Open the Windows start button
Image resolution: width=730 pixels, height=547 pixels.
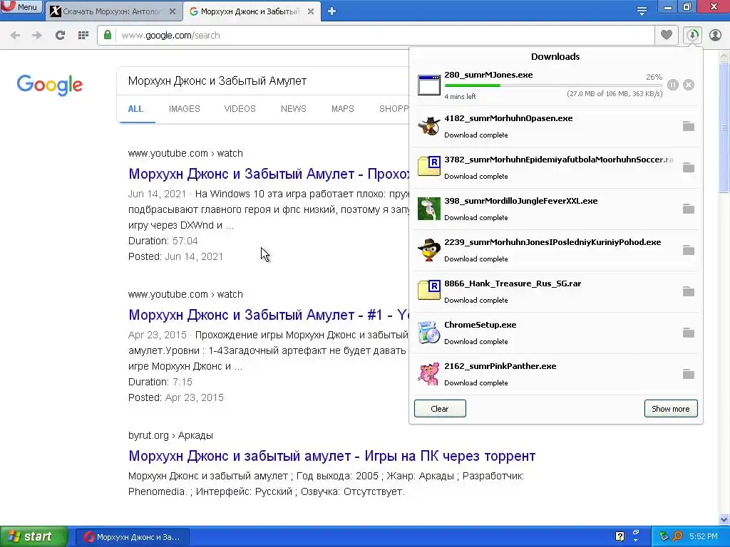pyautogui.click(x=34, y=537)
